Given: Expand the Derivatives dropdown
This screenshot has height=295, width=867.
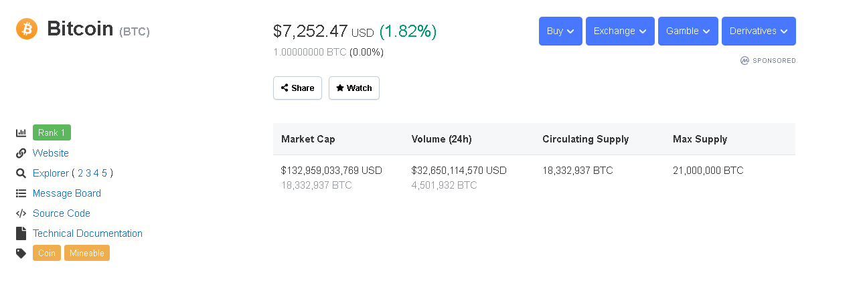Looking at the screenshot, I should point(759,31).
